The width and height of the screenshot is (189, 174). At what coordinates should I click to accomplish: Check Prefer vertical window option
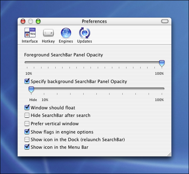[27, 123]
